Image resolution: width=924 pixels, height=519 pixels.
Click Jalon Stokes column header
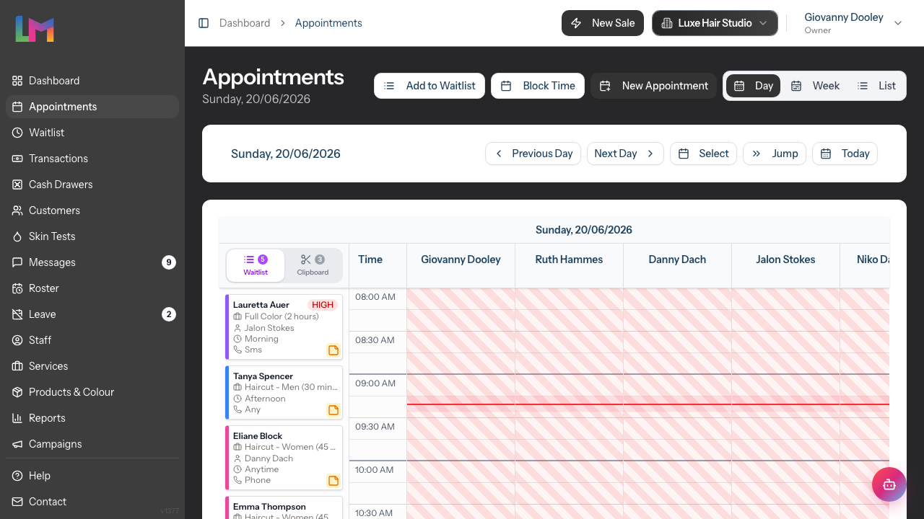pos(785,259)
